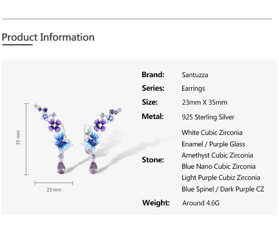
Task: Select the Earrings series value
Action: tap(193, 88)
